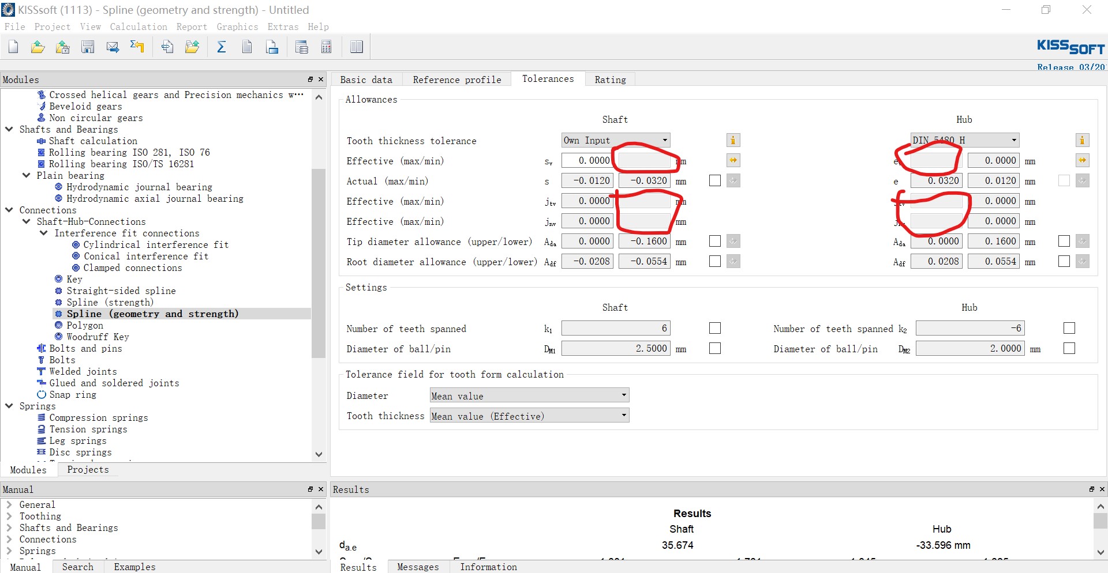The height and width of the screenshot is (573, 1108).
Task: Switch to the Rating tab
Action: coord(610,80)
